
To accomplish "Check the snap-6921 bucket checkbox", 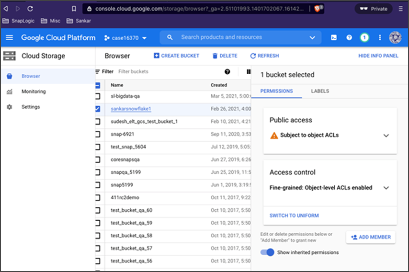I will (98, 134).
